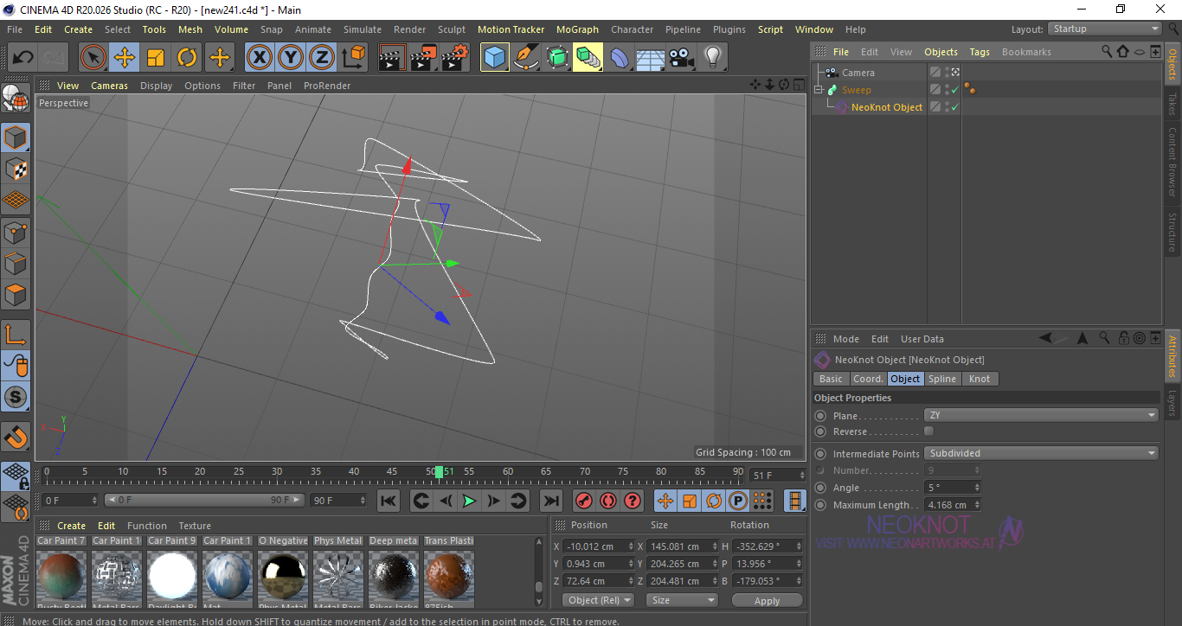Open Intermediate Points Subdivided dropdown
This screenshot has height=626, width=1182.
coord(1041,453)
